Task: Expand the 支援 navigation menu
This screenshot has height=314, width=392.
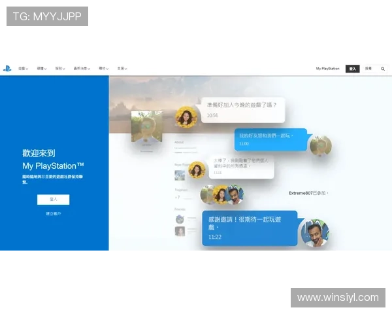Action: [122, 68]
